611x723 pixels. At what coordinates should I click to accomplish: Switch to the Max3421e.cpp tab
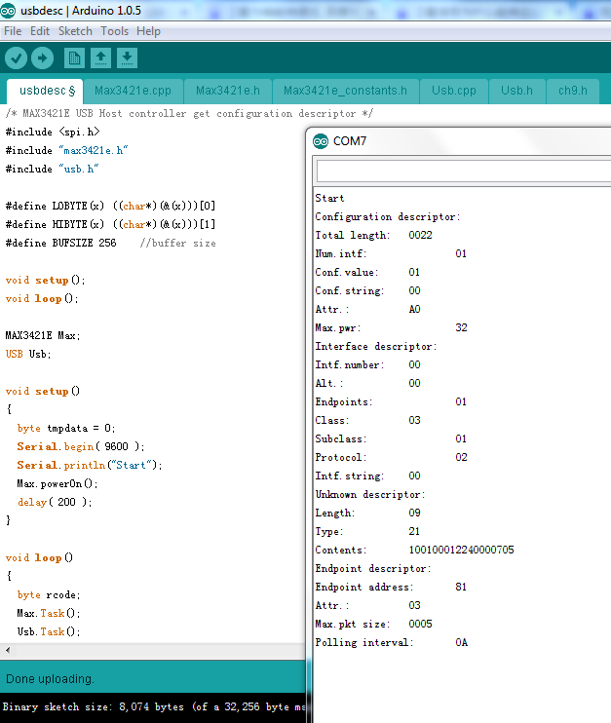pyautogui.click(x=133, y=91)
